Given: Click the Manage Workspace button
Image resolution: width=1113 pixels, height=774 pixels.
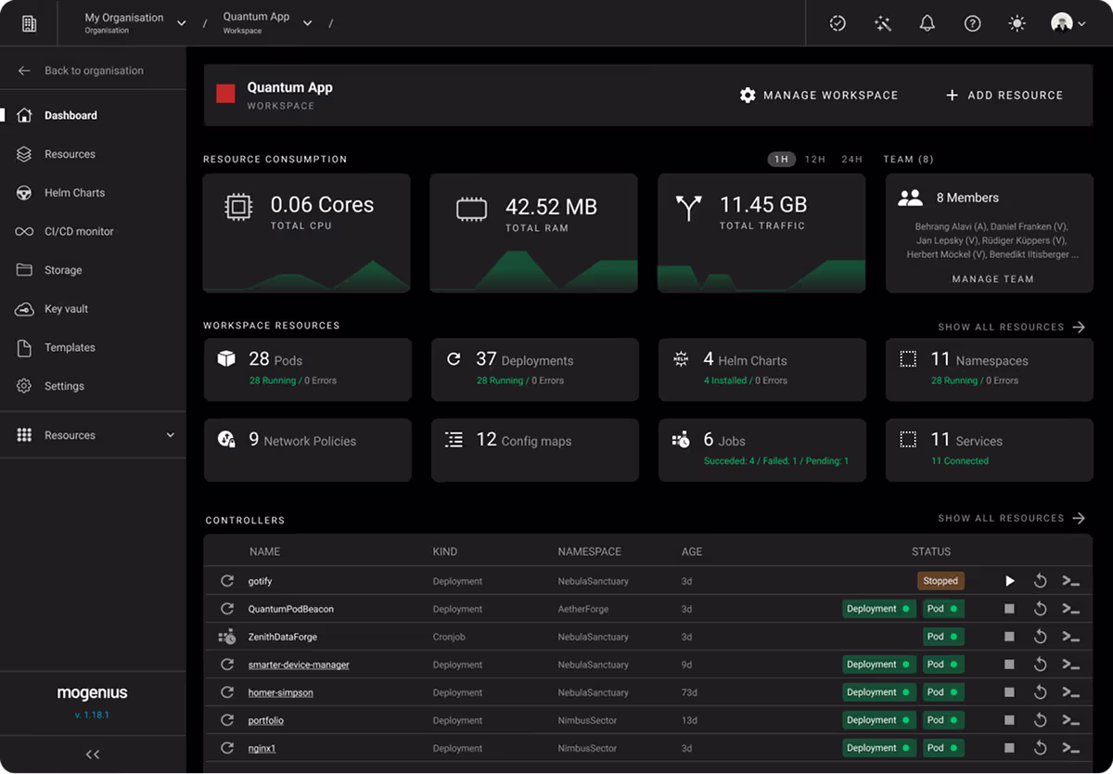Looking at the screenshot, I should (819, 96).
